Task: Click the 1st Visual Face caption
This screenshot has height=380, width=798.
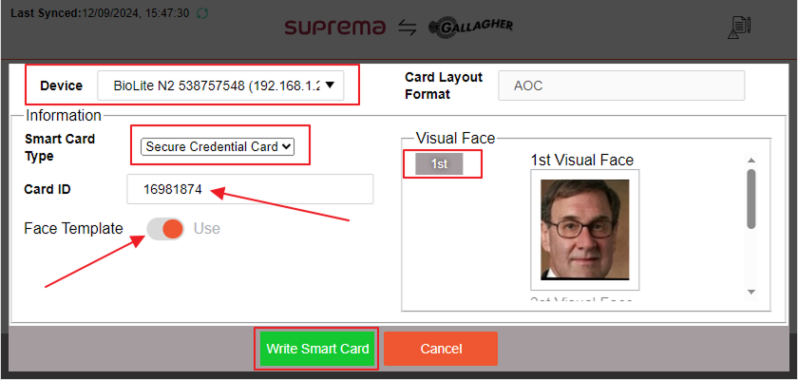Action: click(581, 160)
